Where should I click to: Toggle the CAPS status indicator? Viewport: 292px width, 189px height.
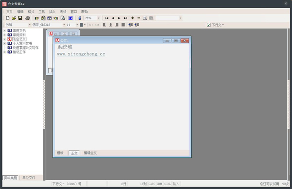tap(152, 184)
